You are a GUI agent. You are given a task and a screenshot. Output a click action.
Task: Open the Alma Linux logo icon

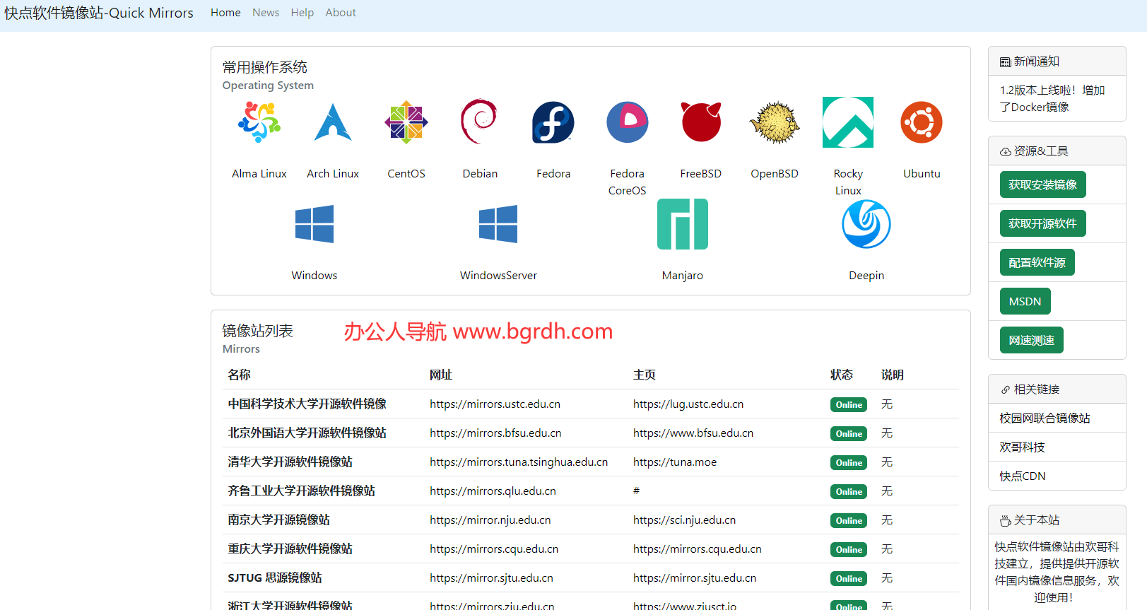click(259, 122)
